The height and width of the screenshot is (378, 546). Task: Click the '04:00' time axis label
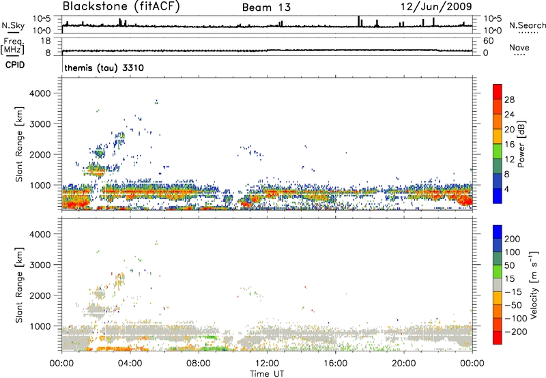130,364
